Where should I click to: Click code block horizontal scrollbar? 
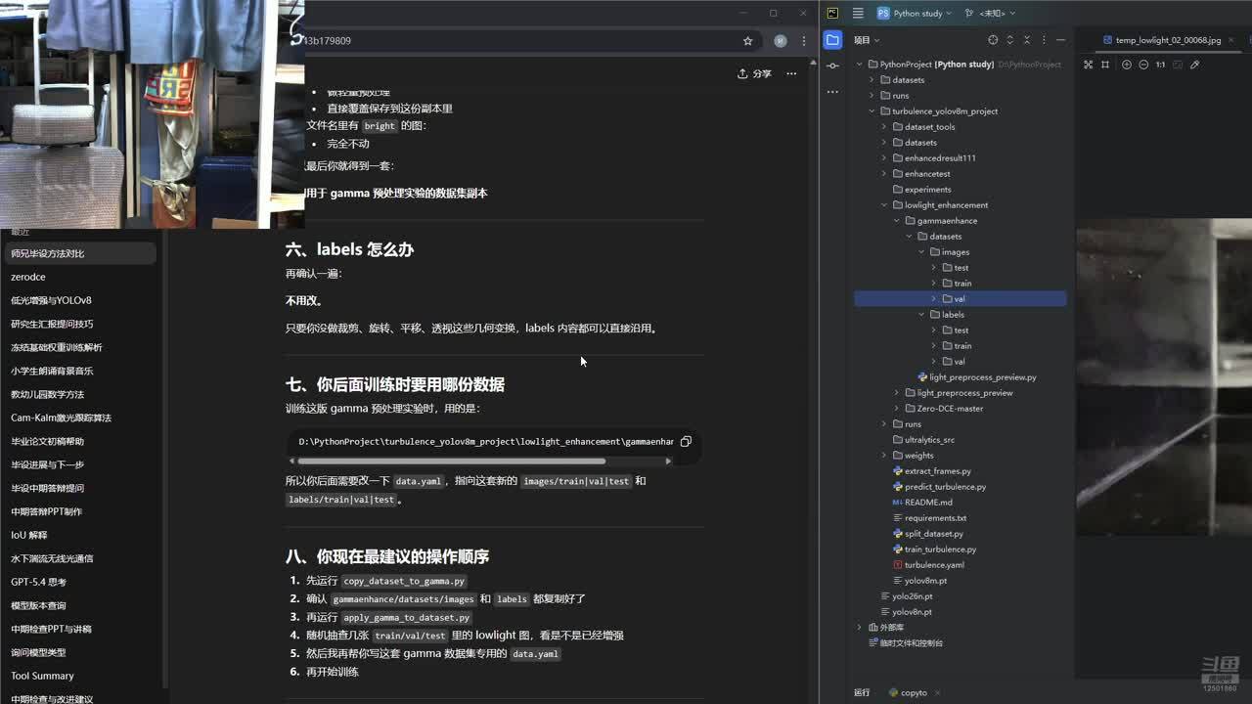(x=451, y=461)
